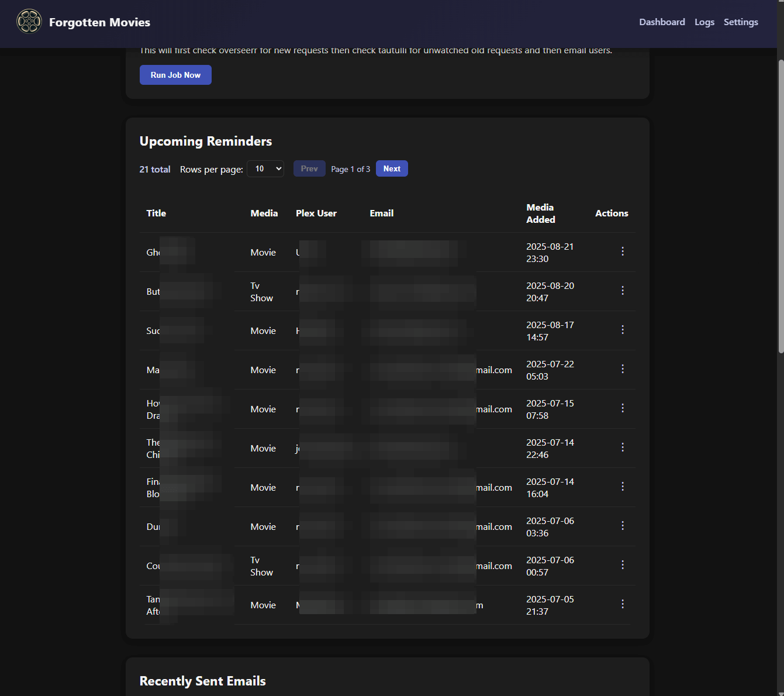Expand the Rows per page dropdown
The image size is (784, 696).
tap(265, 169)
